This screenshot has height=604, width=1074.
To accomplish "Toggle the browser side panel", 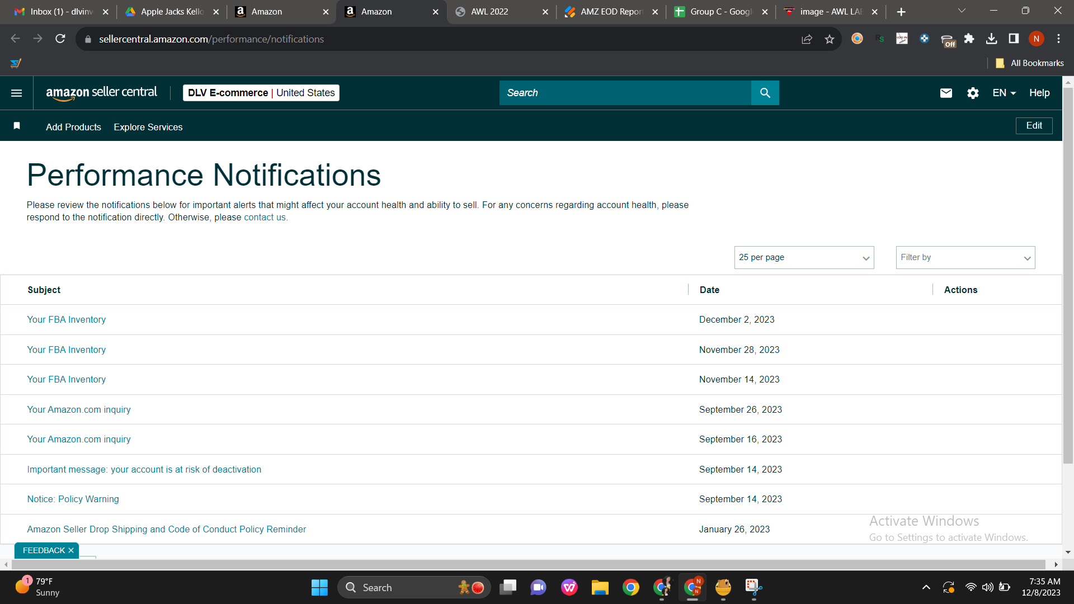I will click(1014, 39).
